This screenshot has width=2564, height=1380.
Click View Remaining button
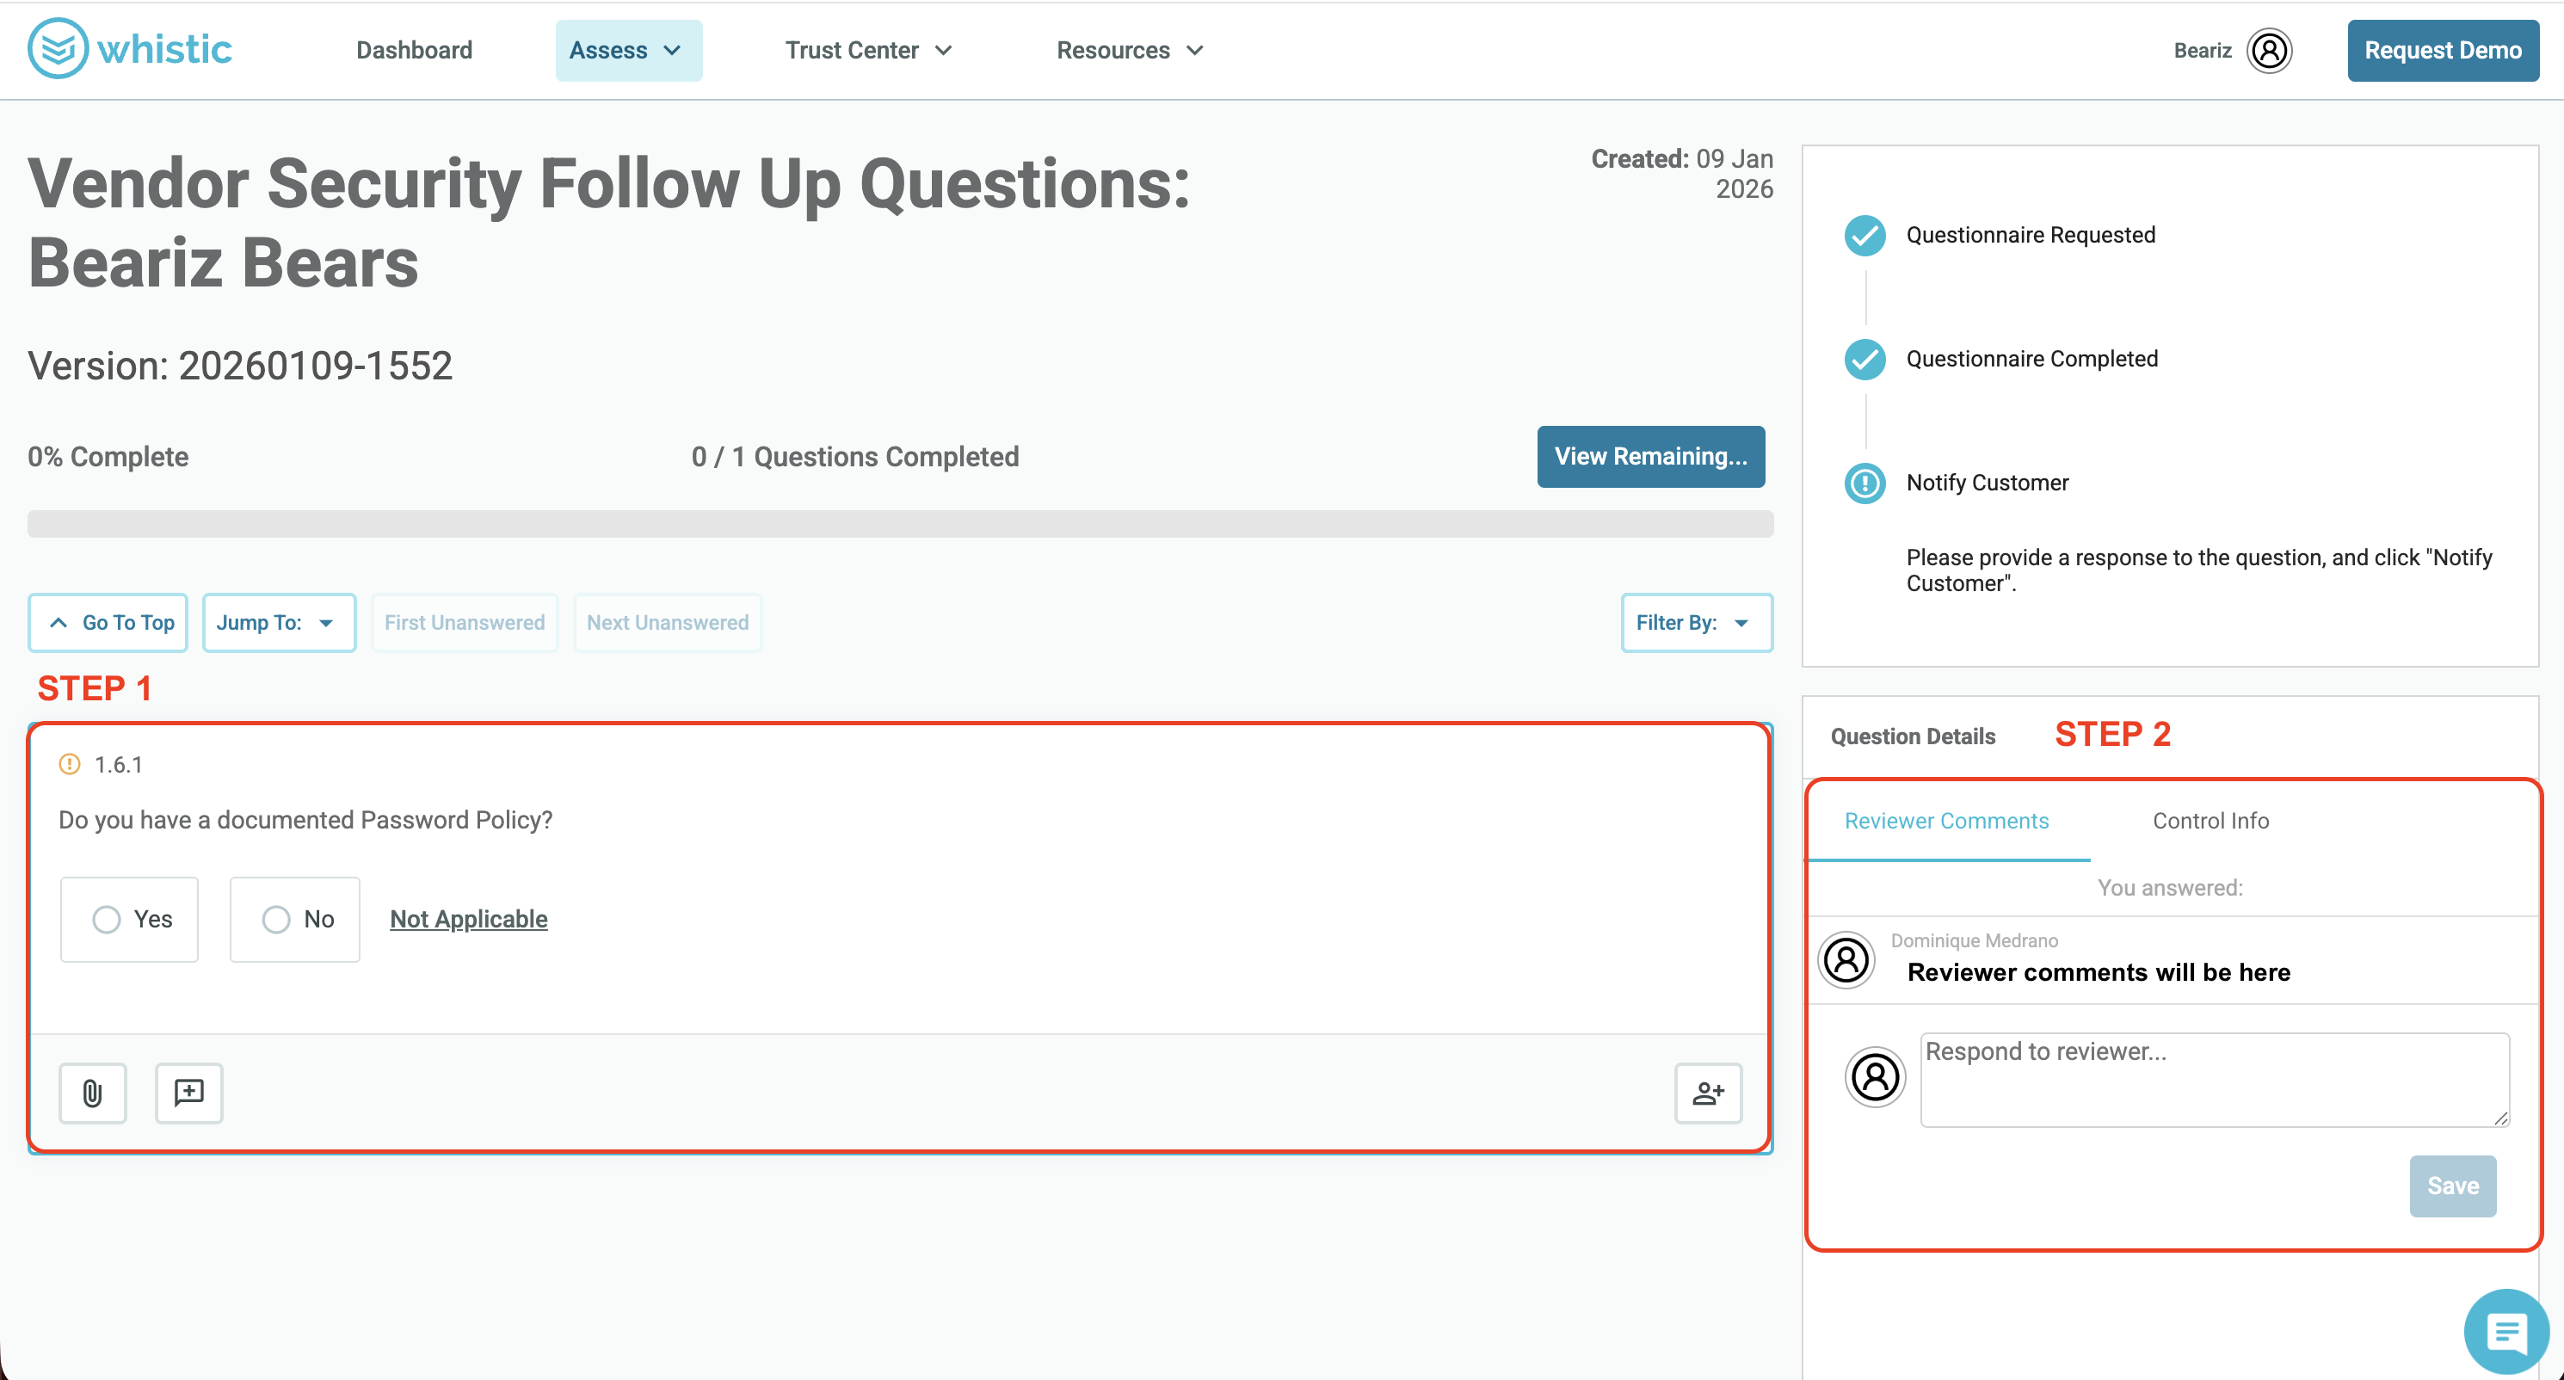point(1650,457)
